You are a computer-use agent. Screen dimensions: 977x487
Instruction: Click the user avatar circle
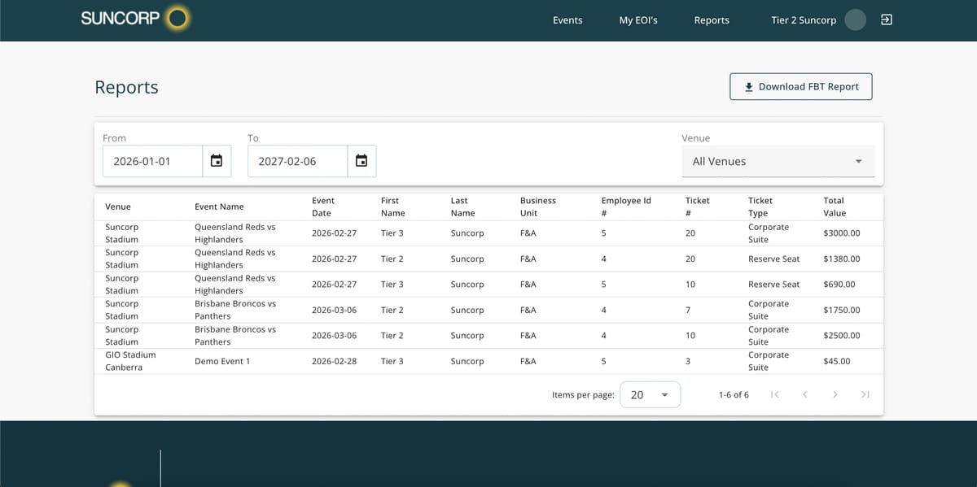(x=855, y=20)
